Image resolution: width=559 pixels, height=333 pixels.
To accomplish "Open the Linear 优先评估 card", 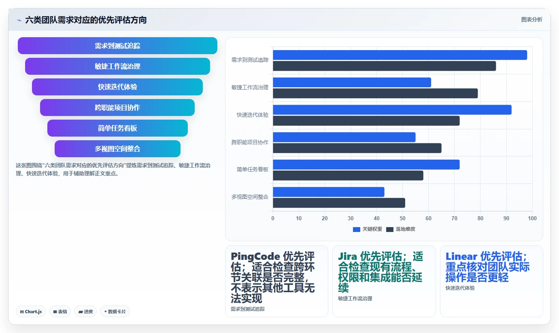I will click(491, 281).
